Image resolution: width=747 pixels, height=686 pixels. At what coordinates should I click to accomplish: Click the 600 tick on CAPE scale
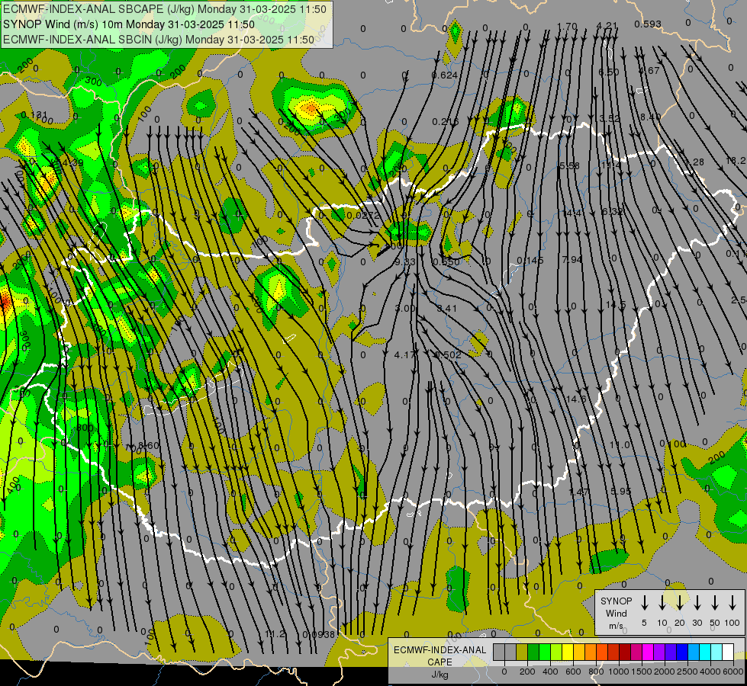click(573, 672)
